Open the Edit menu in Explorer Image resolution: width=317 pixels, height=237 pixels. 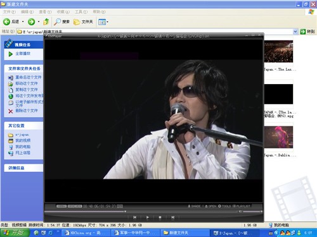tap(27, 12)
